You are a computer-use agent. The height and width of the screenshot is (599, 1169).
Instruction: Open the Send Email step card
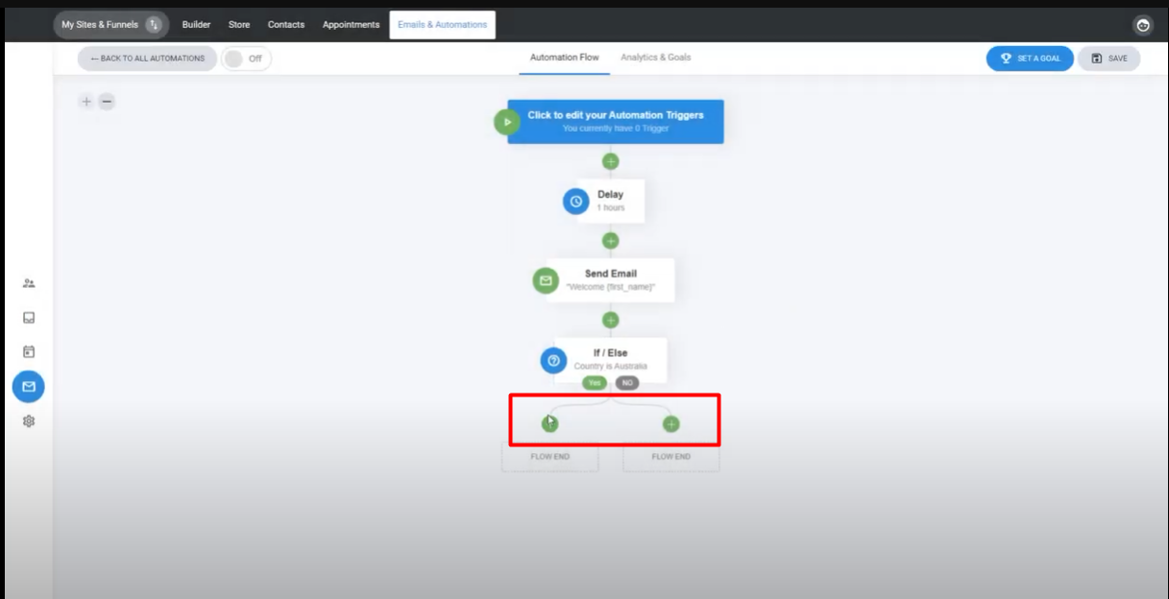point(610,280)
